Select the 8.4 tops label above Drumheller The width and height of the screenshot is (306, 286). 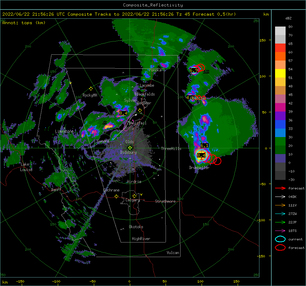(x=201, y=155)
